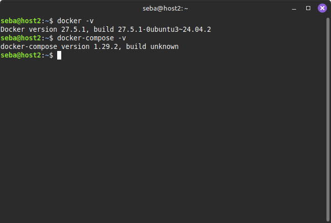Click the '-v' flag after docker-compose
331x223 pixels.
click(x=122, y=38)
